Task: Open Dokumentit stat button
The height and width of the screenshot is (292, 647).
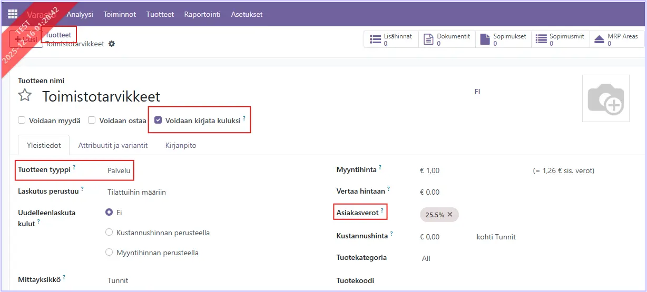Action: (x=447, y=39)
